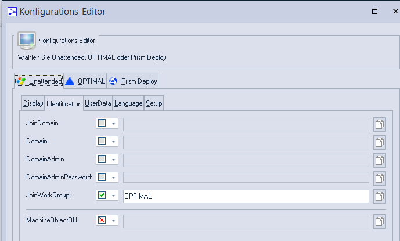Image resolution: width=400 pixels, height=241 pixels.
Task: Switch to the OPTIMAL tab
Action: click(85, 81)
